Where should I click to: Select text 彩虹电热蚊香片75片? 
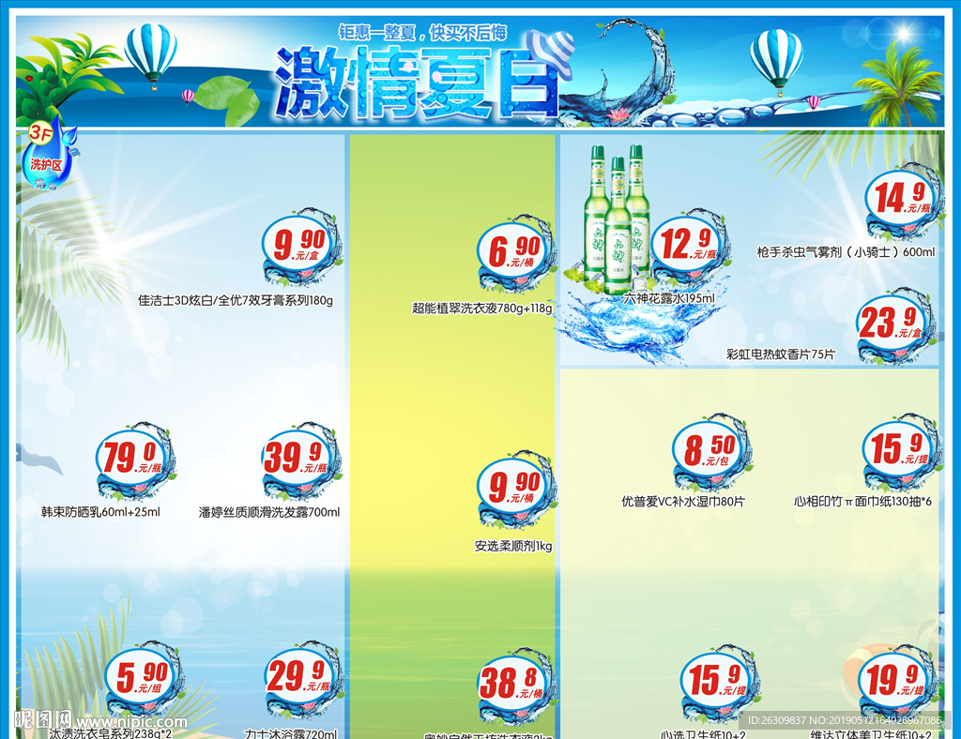point(781,354)
